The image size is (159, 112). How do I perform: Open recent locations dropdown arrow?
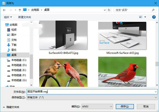pos(15,10)
